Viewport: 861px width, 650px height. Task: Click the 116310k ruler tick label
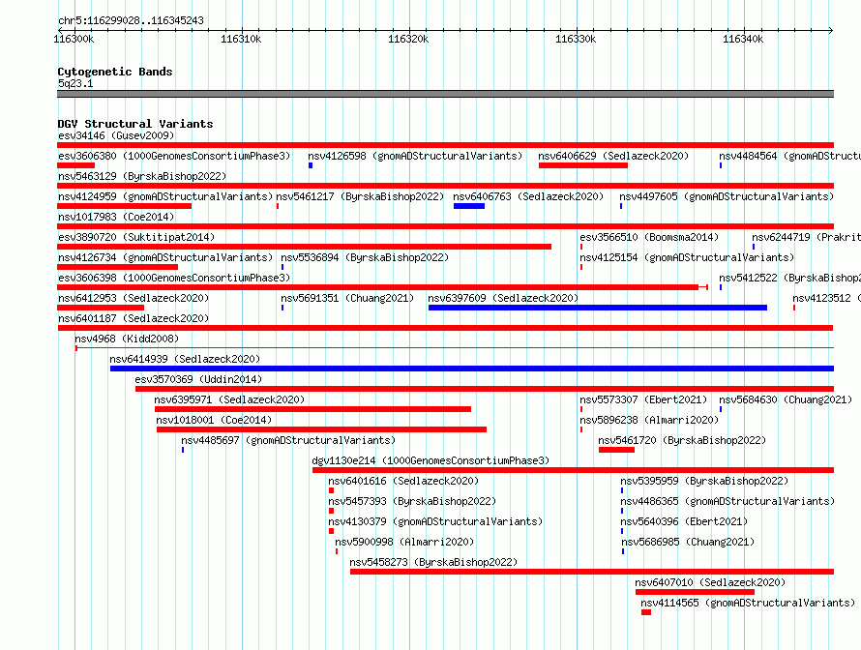pos(241,39)
